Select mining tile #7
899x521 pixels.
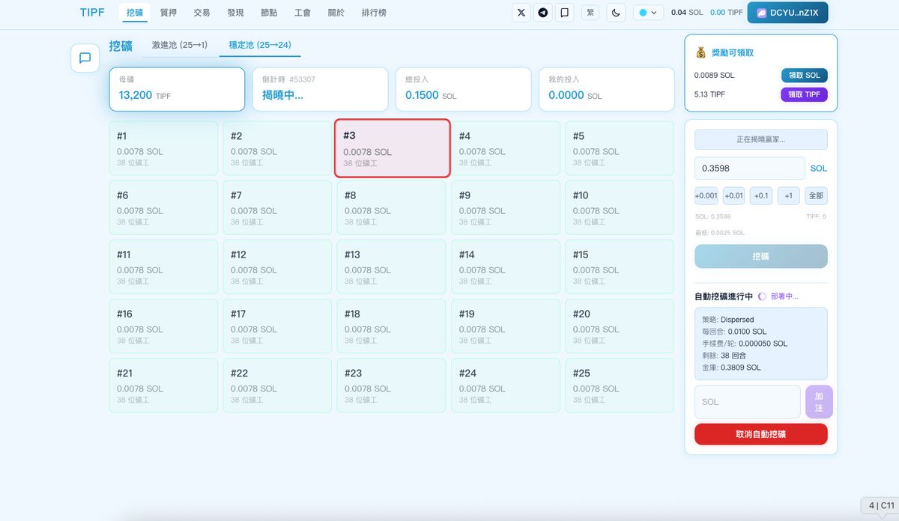(277, 207)
